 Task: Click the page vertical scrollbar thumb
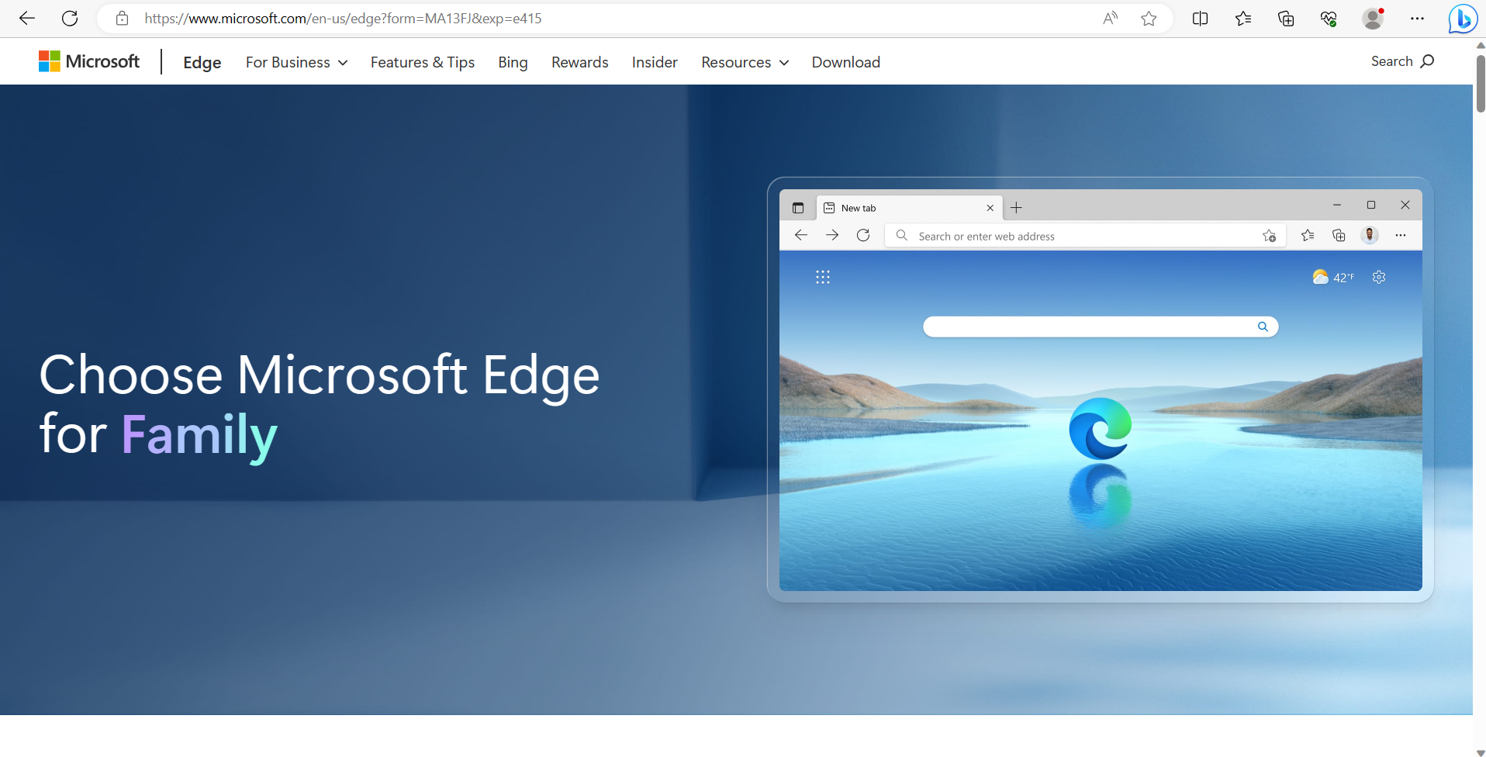click(1480, 84)
